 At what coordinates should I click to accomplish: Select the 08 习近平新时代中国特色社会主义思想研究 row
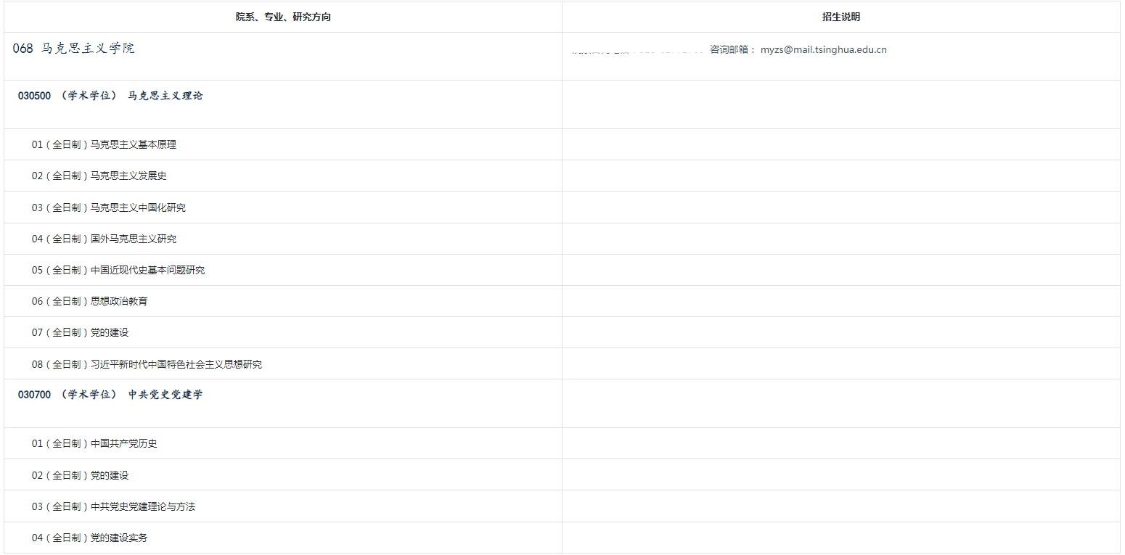pyautogui.click(x=147, y=365)
